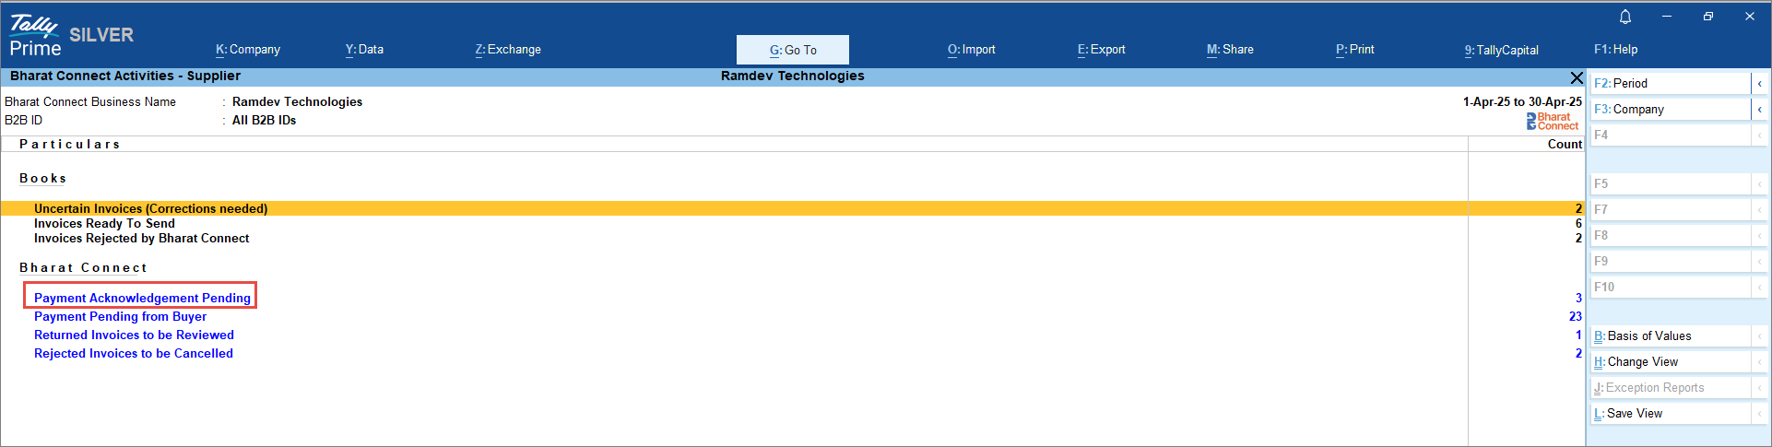Click the Save View button
1772x447 pixels.
(x=1634, y=414)
